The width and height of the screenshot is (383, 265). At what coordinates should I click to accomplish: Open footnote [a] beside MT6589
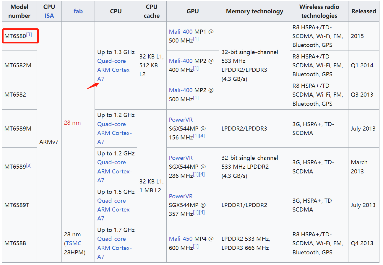coord(29,165)
